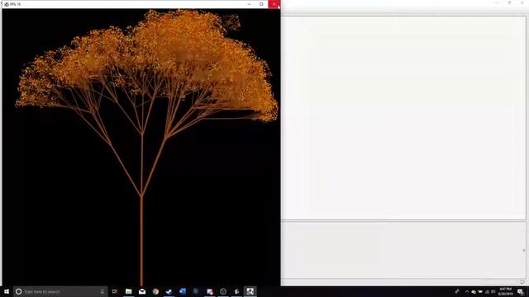The height and width of the screenshot is (297, 529).
Task: Maximize the FPS tree rendering window
Action: tap(261, 4)
